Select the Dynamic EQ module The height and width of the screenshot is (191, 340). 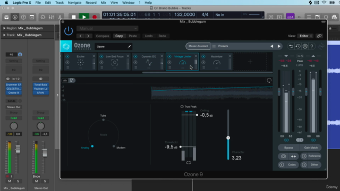(149, 62)
